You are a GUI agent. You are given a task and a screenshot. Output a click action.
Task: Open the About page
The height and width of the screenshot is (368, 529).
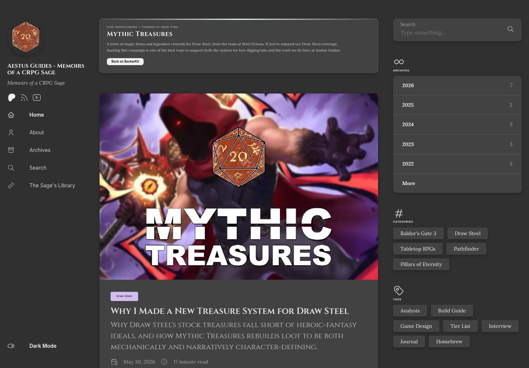click(37, 132)
